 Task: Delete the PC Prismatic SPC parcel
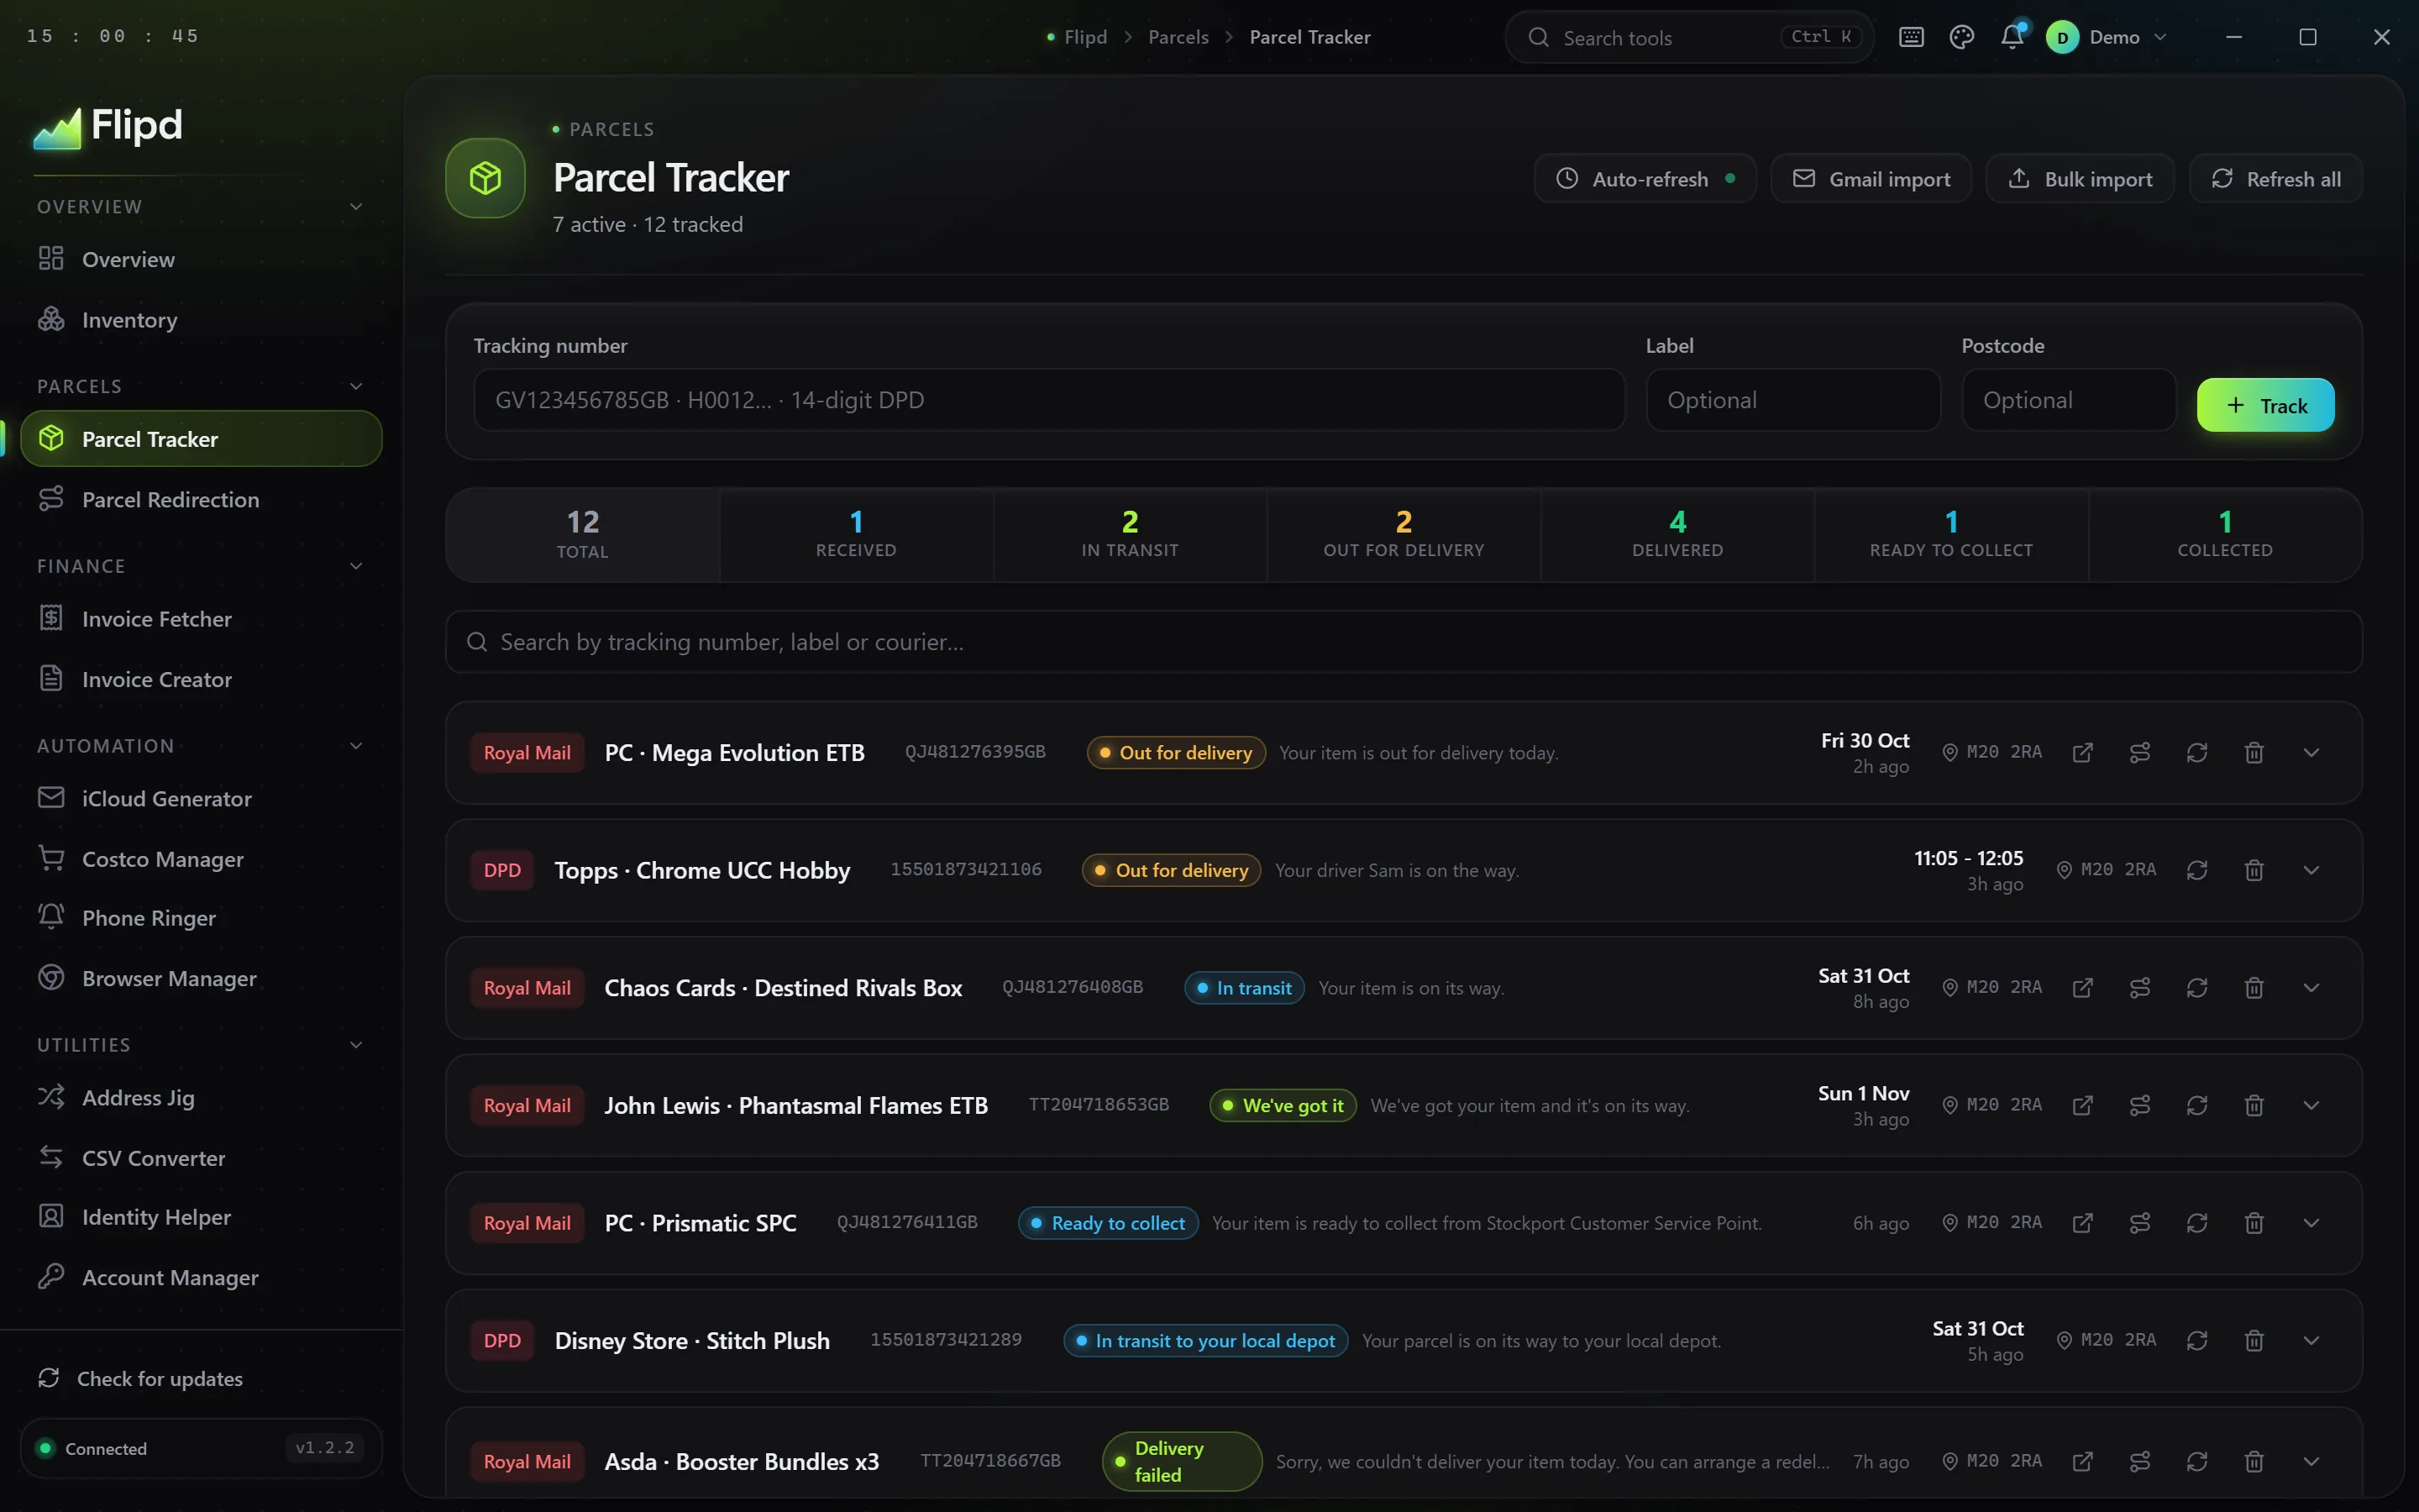click(2253, 1223)
